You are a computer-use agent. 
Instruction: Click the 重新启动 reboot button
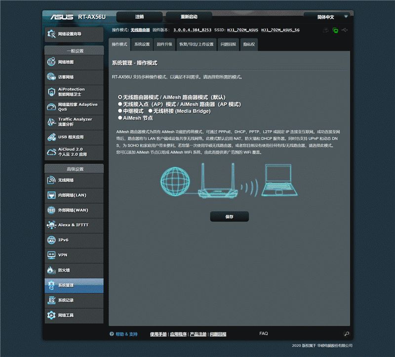[x=189, y=17]
